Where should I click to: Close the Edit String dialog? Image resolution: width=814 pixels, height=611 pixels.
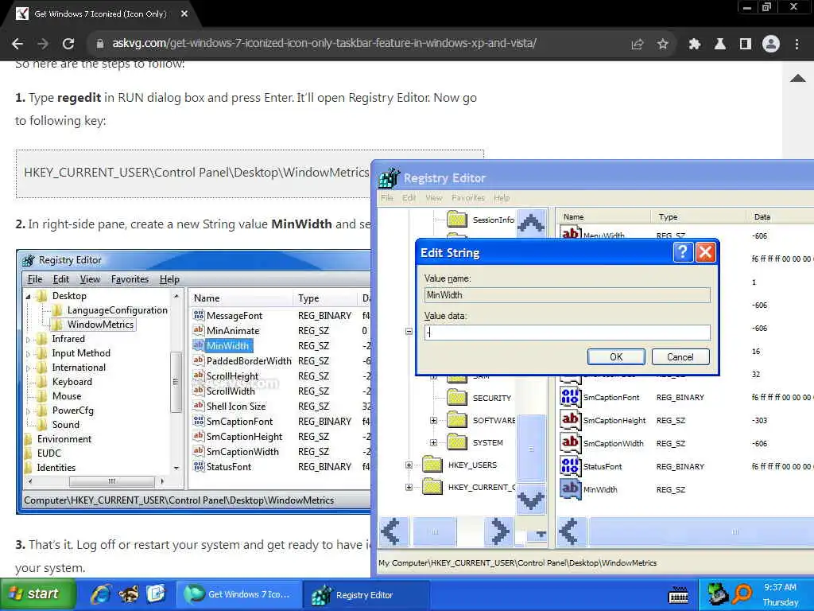coord(706,252)
